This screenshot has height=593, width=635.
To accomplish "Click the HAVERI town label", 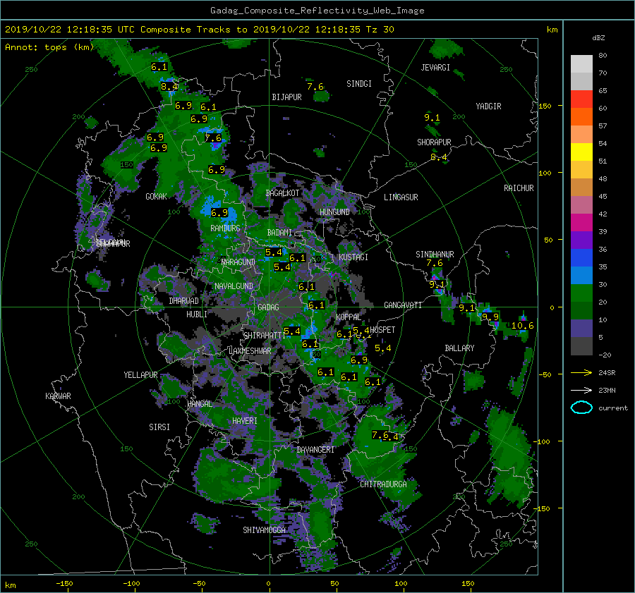I will coord(245,421).
